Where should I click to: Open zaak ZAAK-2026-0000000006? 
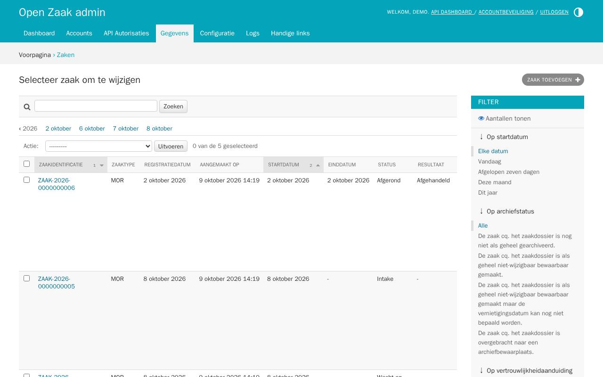[x=57, y=184]
